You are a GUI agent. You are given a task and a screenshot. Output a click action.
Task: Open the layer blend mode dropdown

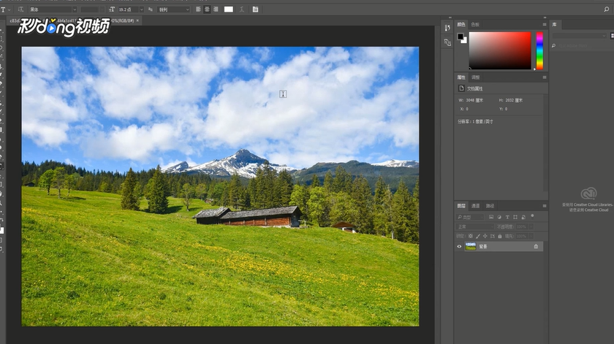(475, 226)
